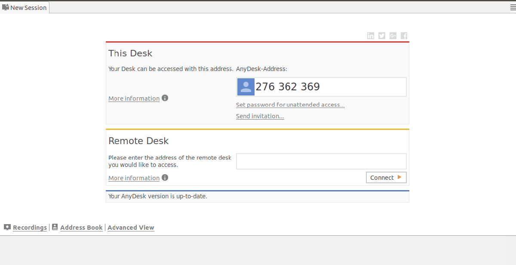The width and height of the screenshot is (516, 265).
Task: Open the Address Book link
Action: click(x=81, y=228)
